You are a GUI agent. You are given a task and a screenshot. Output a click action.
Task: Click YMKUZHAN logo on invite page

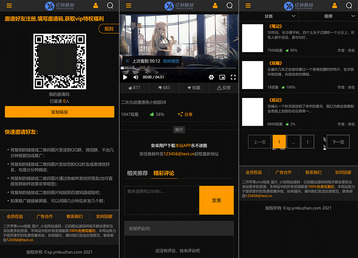pos(60,6)
